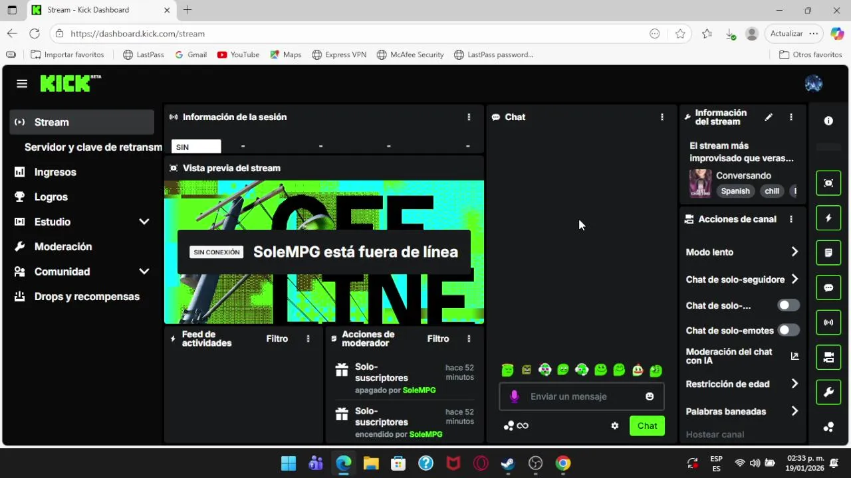Pick the angry olive square emote
Viewport: 851px width, 478px height.
[527, 370]
